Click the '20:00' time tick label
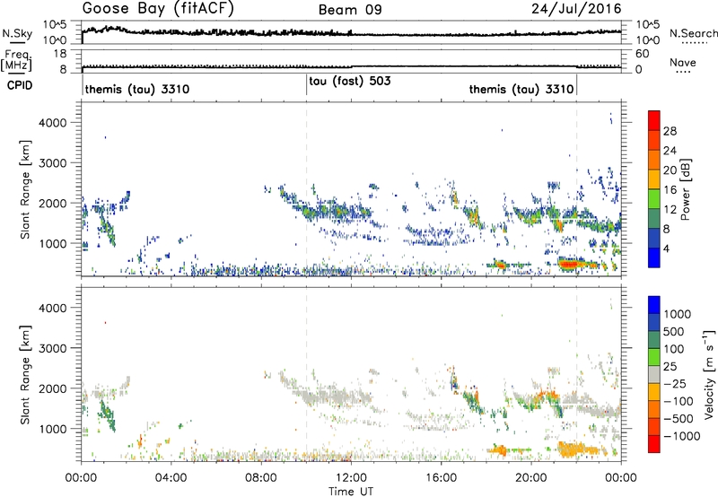The image size is (718, 497). [x=531, y=478]
